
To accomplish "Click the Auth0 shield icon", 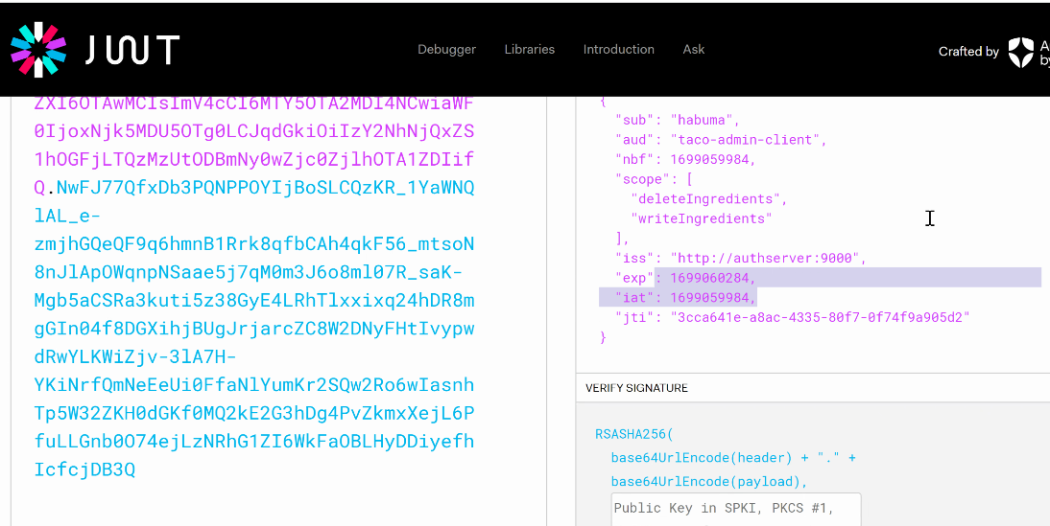I will [x=1021, y=52].
